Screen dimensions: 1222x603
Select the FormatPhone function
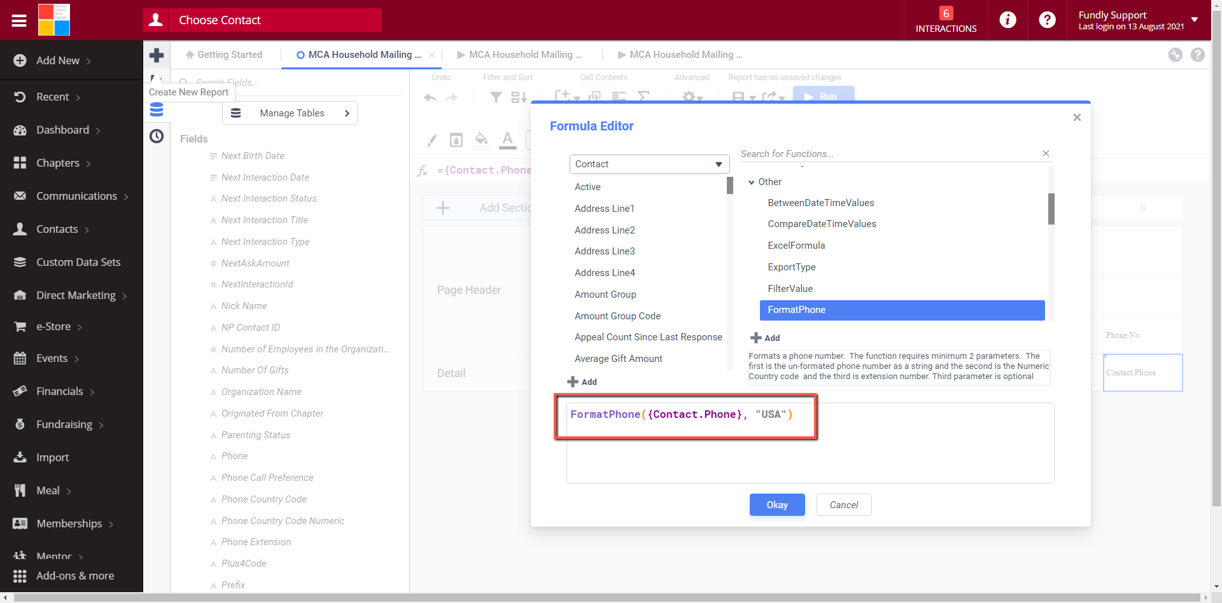point(902,310)
